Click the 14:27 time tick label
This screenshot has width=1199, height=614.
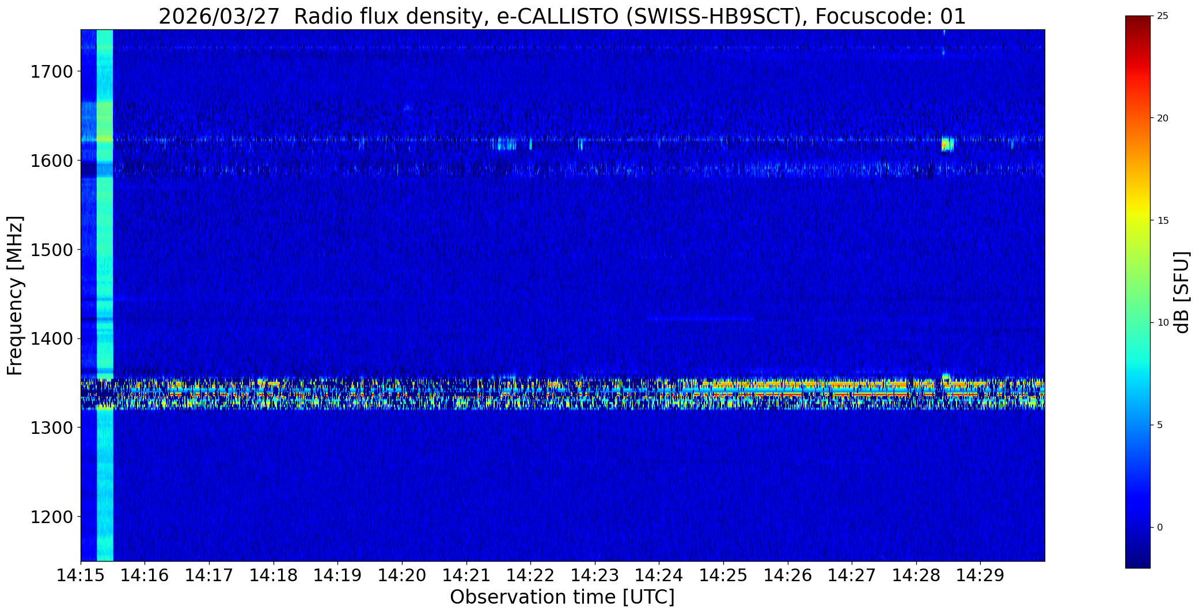coord(852,575)
